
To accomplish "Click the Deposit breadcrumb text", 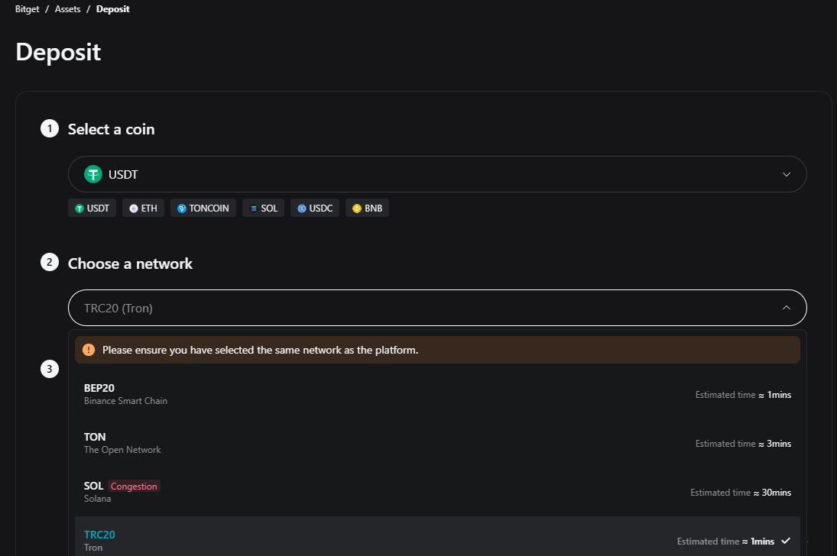I will 112,9.
